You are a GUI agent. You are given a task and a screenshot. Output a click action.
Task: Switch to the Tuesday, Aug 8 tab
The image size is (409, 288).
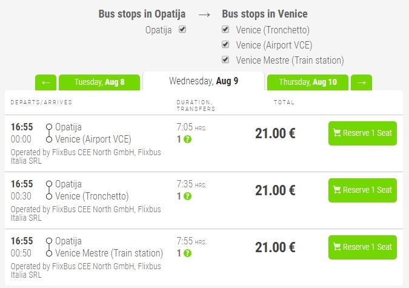(99, 82)
